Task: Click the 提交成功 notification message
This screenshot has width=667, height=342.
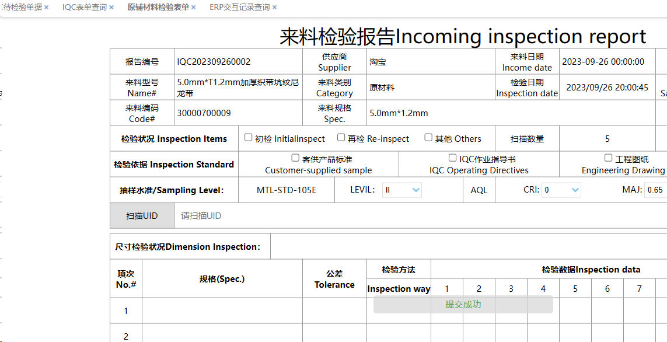Action: point(463,304)
